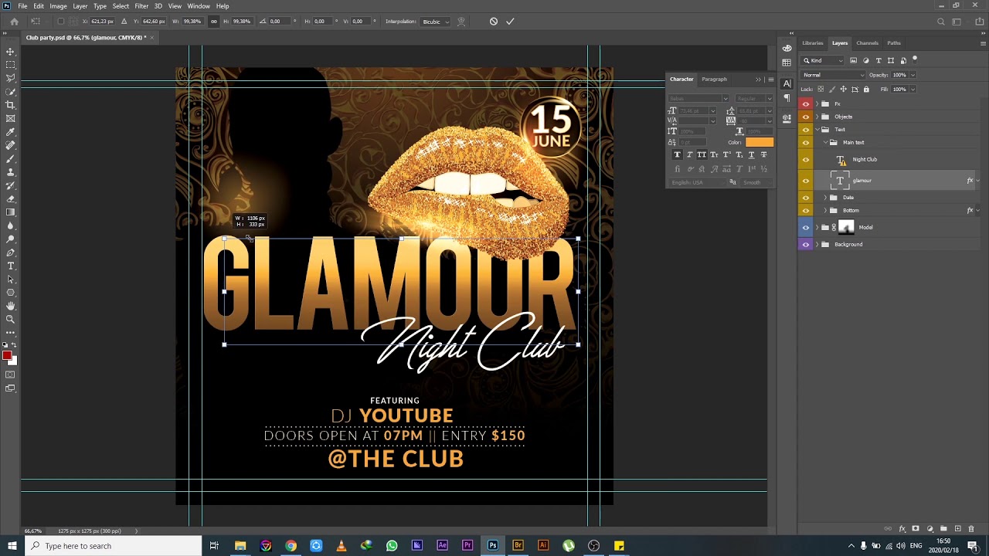Select the Zoom tool
Viewport: 989px width, 556px height.
[10, 319]
